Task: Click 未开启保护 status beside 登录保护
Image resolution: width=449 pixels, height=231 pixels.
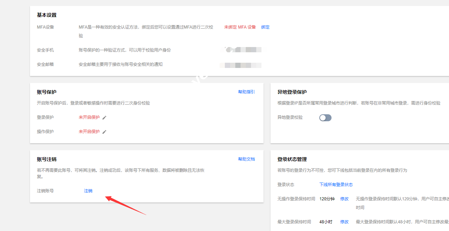Action: point(89,117)
